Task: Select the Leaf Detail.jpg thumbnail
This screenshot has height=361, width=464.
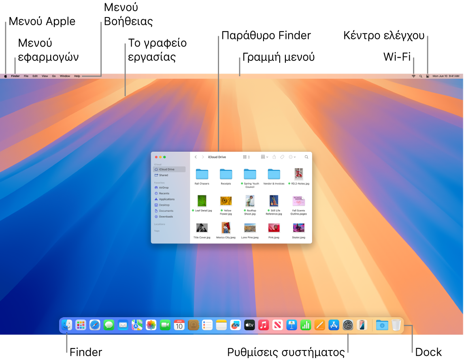Action: click(x=201, y=202)
